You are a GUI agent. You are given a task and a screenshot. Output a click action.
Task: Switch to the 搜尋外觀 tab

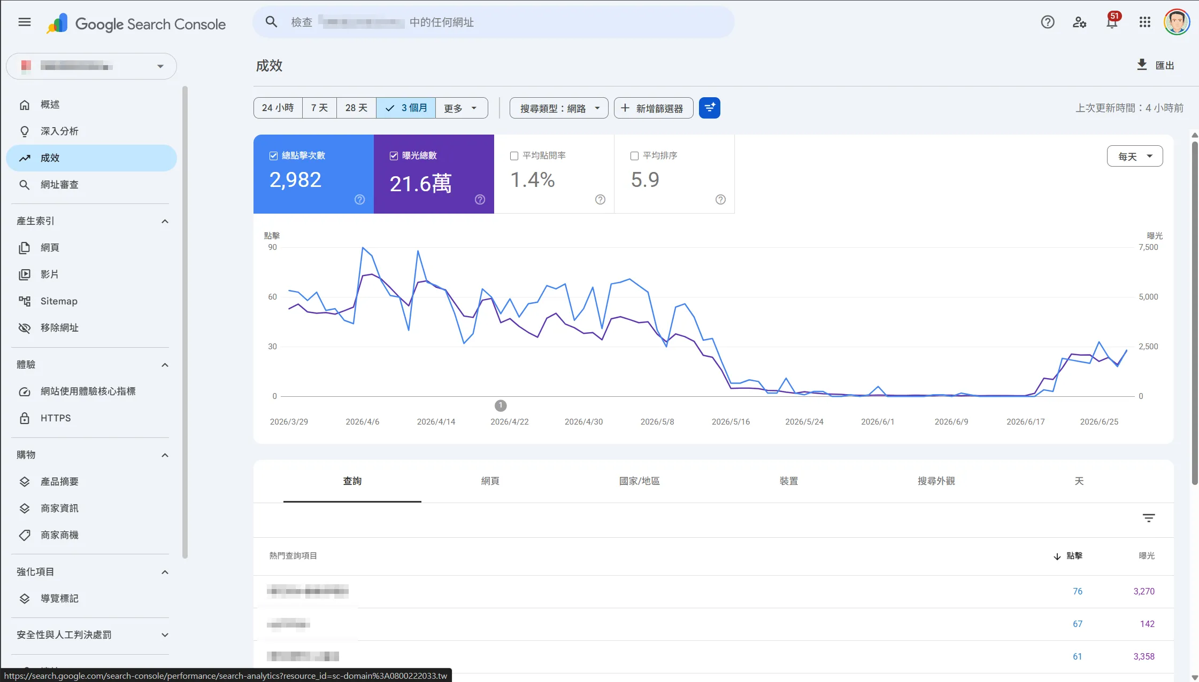(936, 481)
